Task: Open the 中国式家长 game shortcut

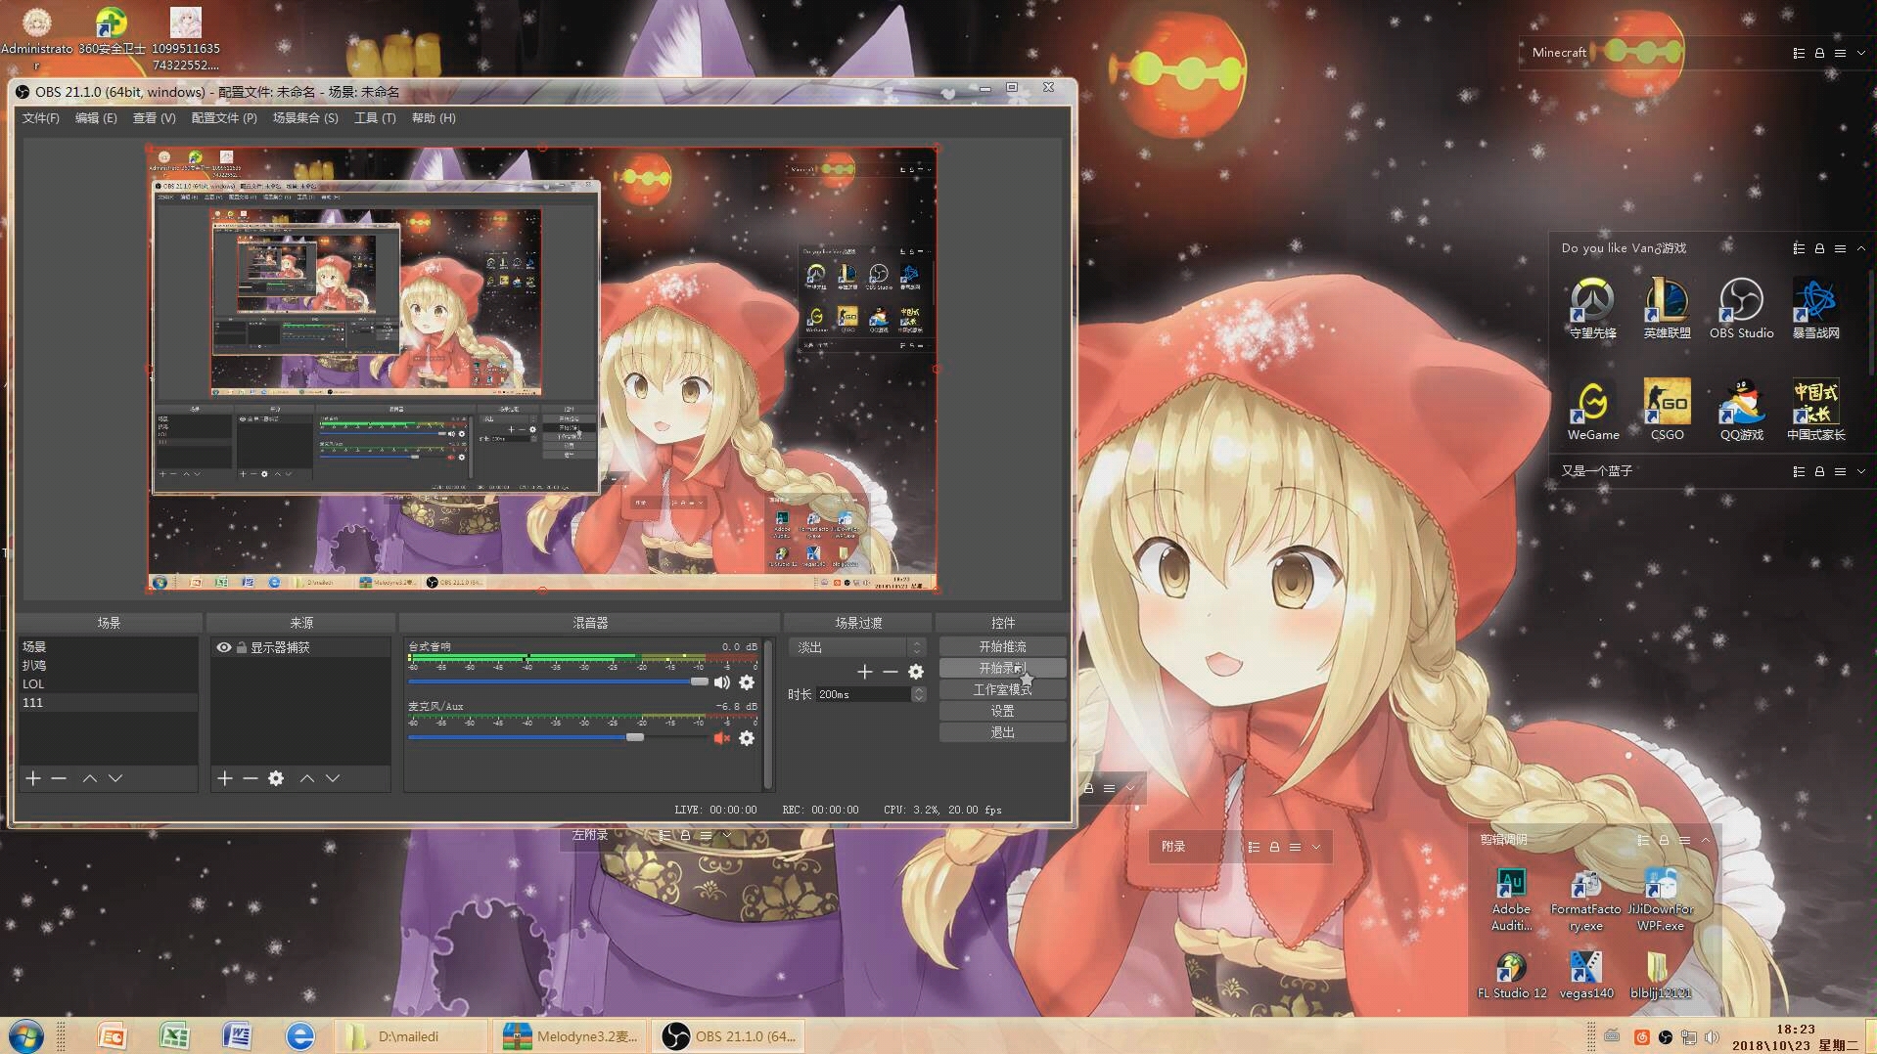Action: point(1815,410)
